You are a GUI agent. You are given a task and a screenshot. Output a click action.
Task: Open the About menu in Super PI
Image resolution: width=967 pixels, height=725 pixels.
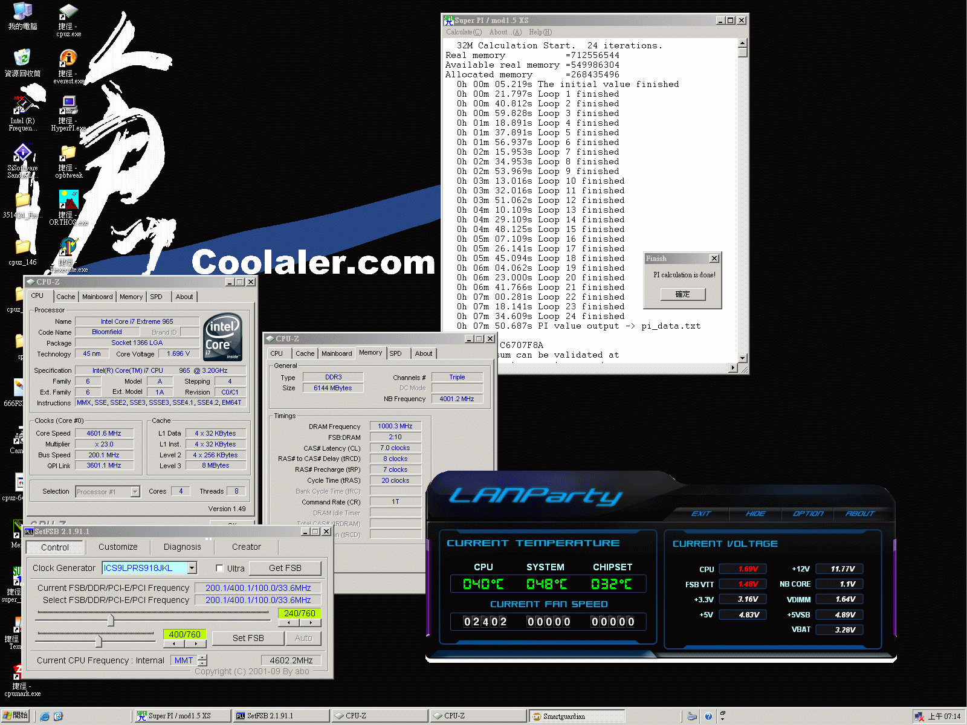505,32
